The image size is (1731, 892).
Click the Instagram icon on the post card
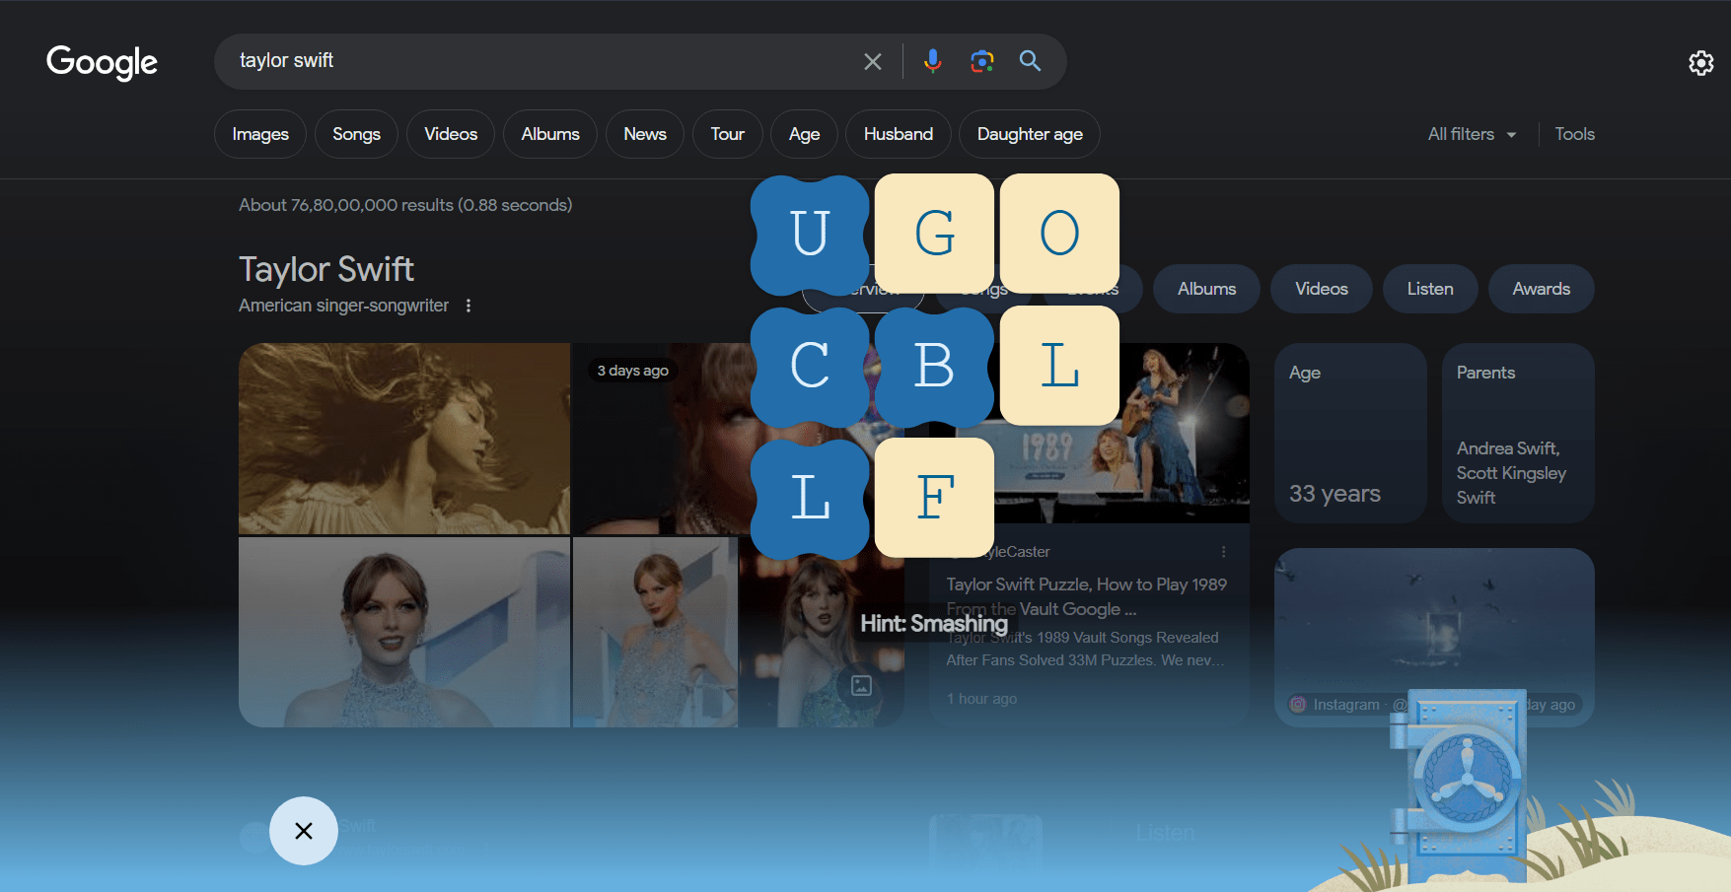point(1298,705)
